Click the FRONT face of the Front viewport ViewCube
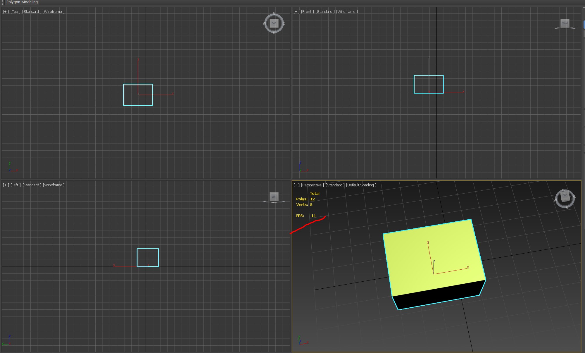 (565, 23)
